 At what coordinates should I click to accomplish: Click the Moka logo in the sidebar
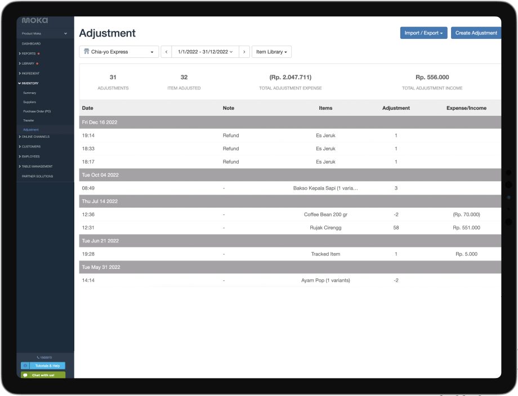click(x=35, y=20)
